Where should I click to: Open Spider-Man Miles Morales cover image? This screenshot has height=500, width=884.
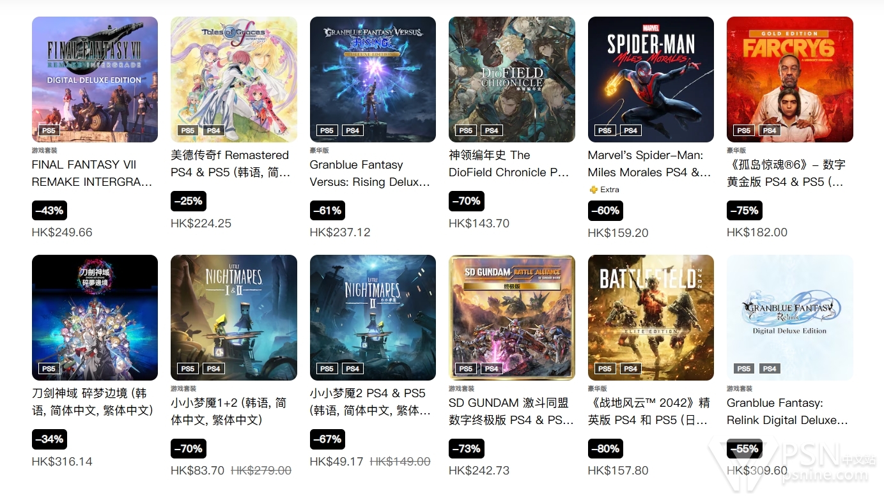651,79
